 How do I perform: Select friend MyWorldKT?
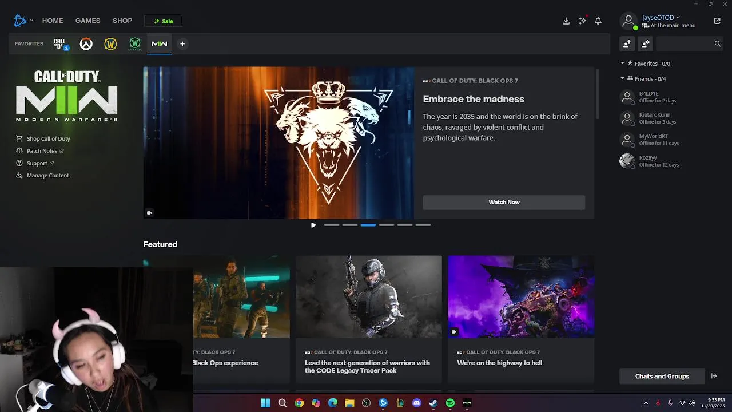(670, 140)
